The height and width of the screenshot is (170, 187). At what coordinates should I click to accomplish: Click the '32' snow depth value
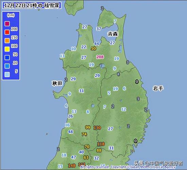(x=96, y=158)
